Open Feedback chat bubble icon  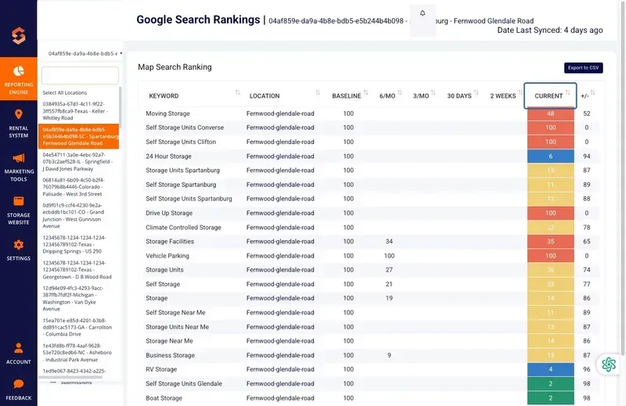18,384
